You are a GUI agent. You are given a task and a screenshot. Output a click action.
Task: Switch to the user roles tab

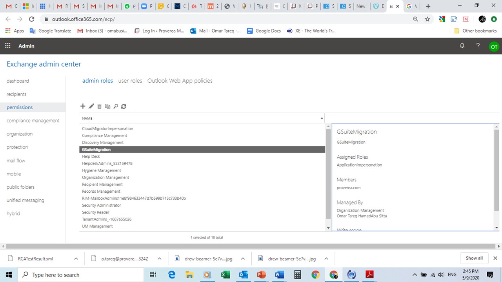click(130, 81)
